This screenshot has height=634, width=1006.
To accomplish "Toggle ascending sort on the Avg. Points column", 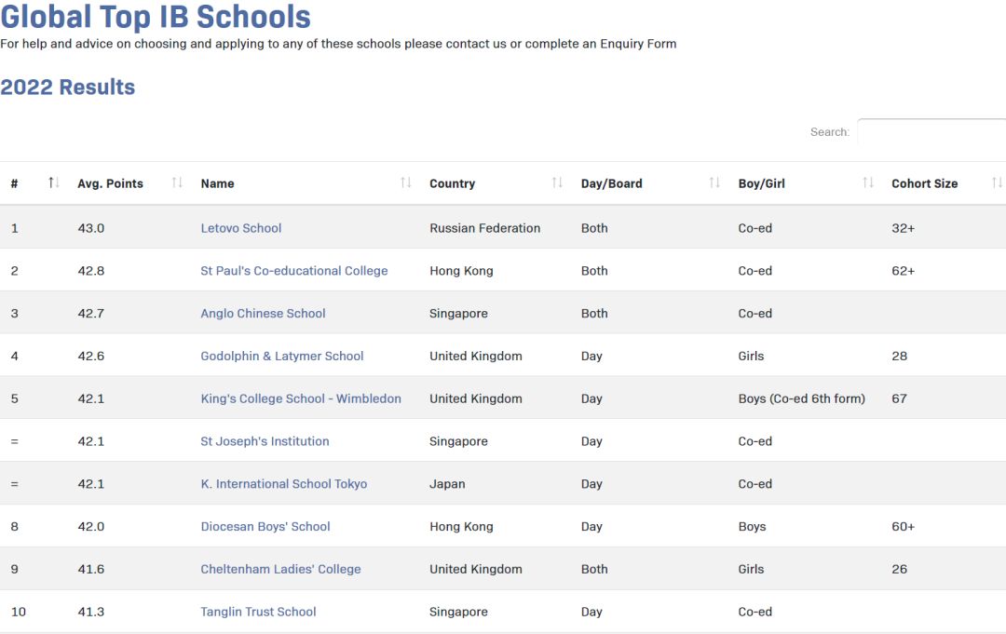I will 177,182.
